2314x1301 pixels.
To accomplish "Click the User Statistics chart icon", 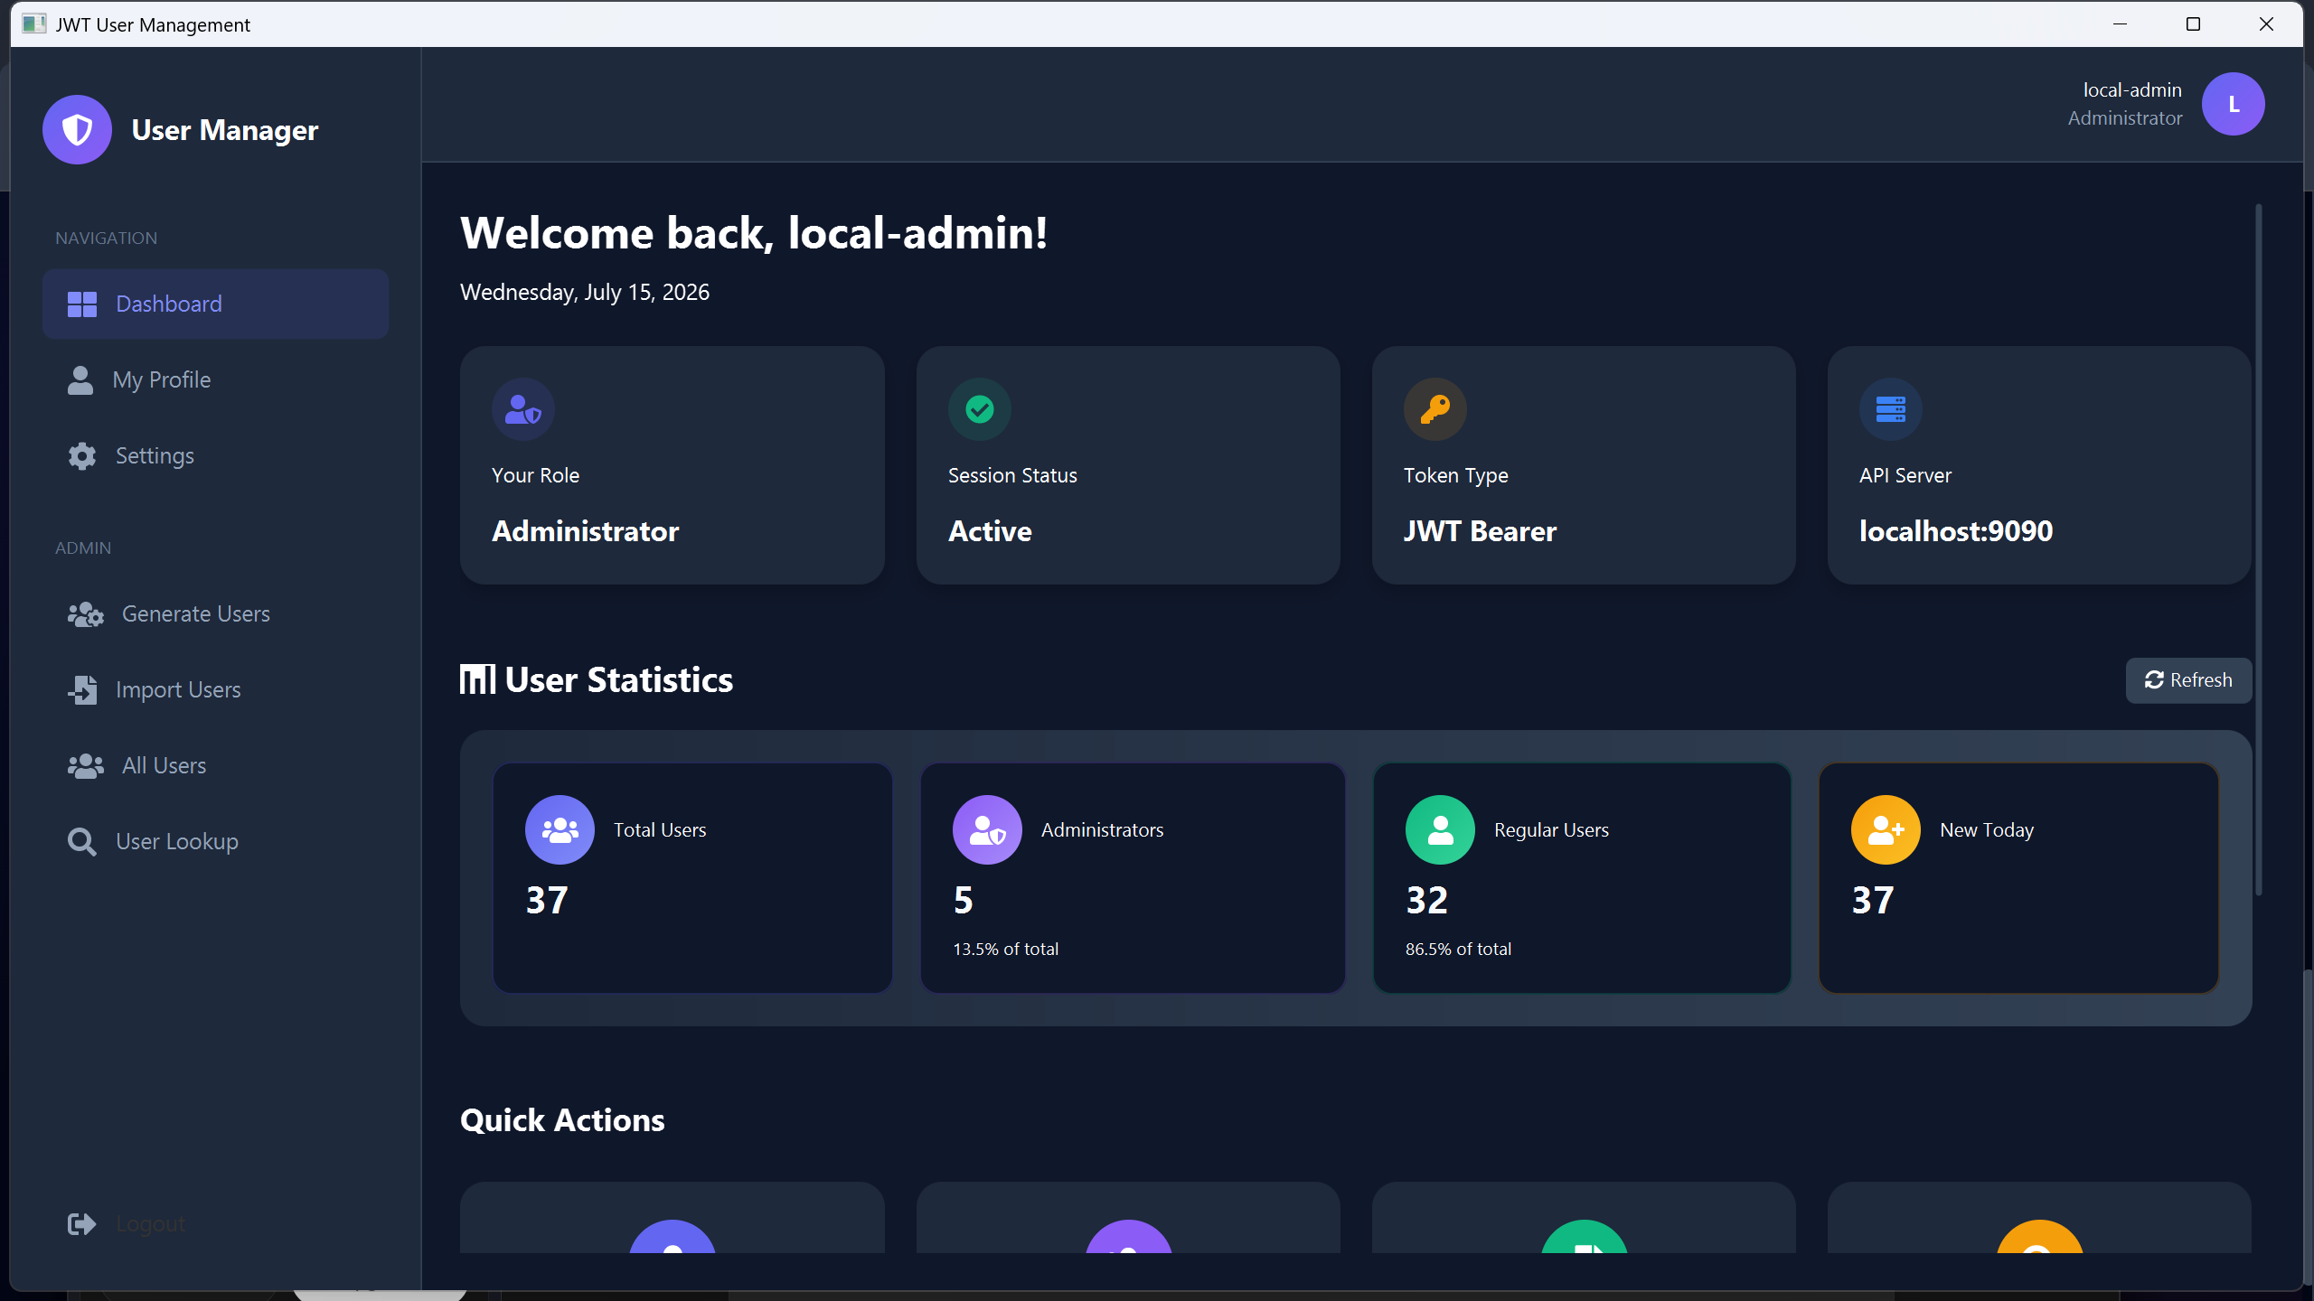I will point(478,679).
